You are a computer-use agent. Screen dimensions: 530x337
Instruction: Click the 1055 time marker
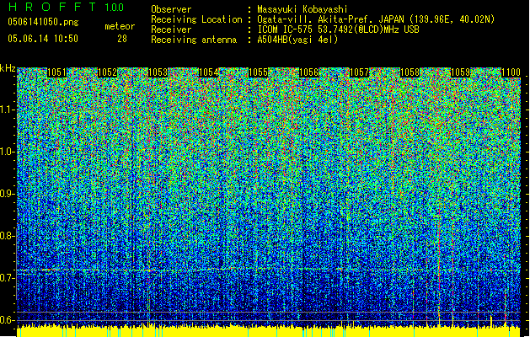[259, 72]
